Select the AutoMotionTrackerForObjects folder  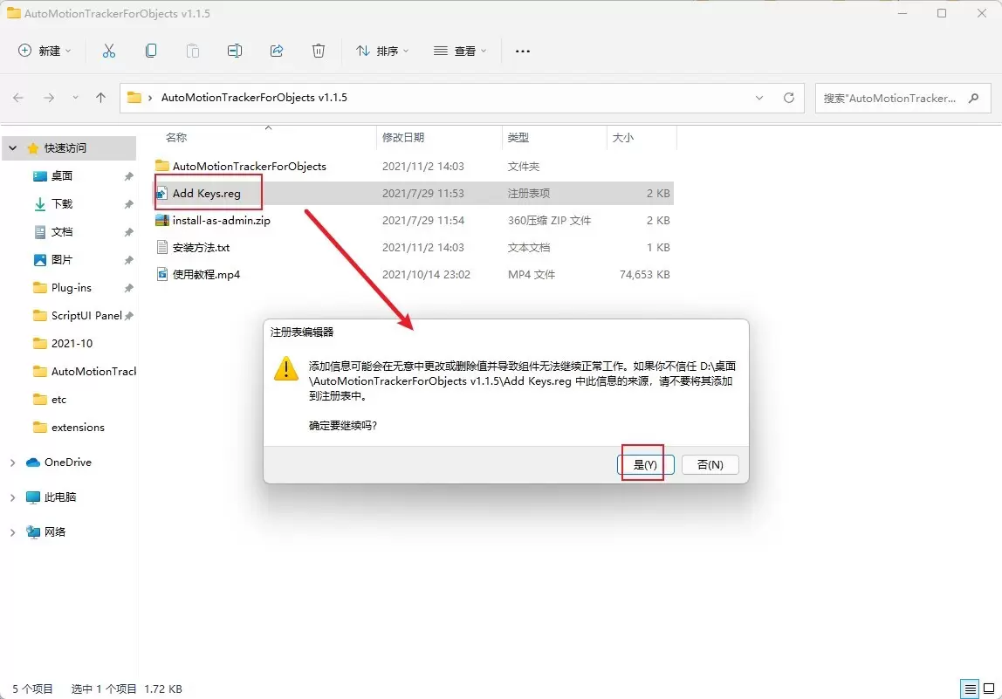(x=250, y=166)
